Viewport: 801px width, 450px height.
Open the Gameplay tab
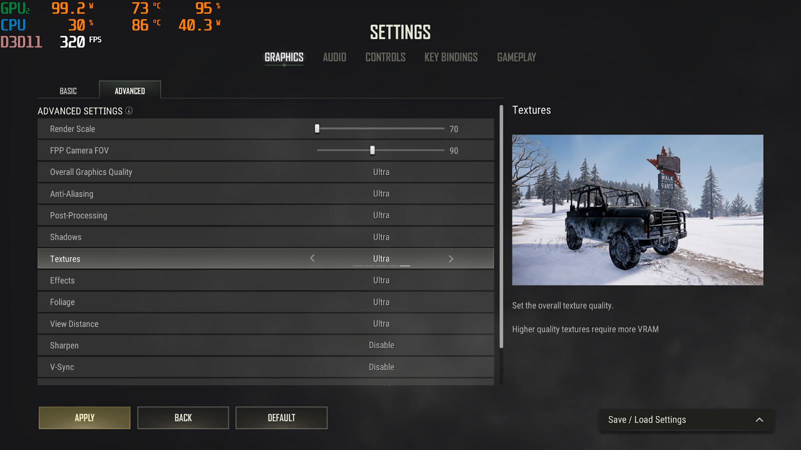coord(517,57)
